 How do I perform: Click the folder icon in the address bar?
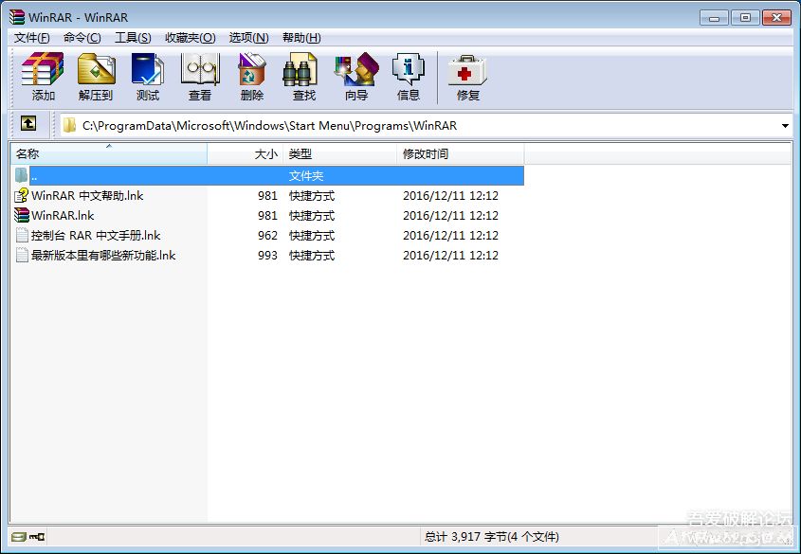point(69,125)
